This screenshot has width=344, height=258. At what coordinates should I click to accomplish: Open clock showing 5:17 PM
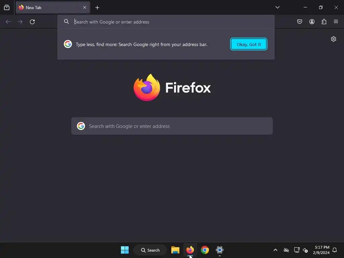[x=321, y=250]
